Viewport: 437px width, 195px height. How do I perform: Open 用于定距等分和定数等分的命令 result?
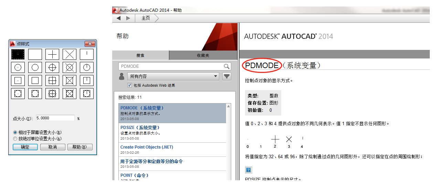[x=172, y=164]
